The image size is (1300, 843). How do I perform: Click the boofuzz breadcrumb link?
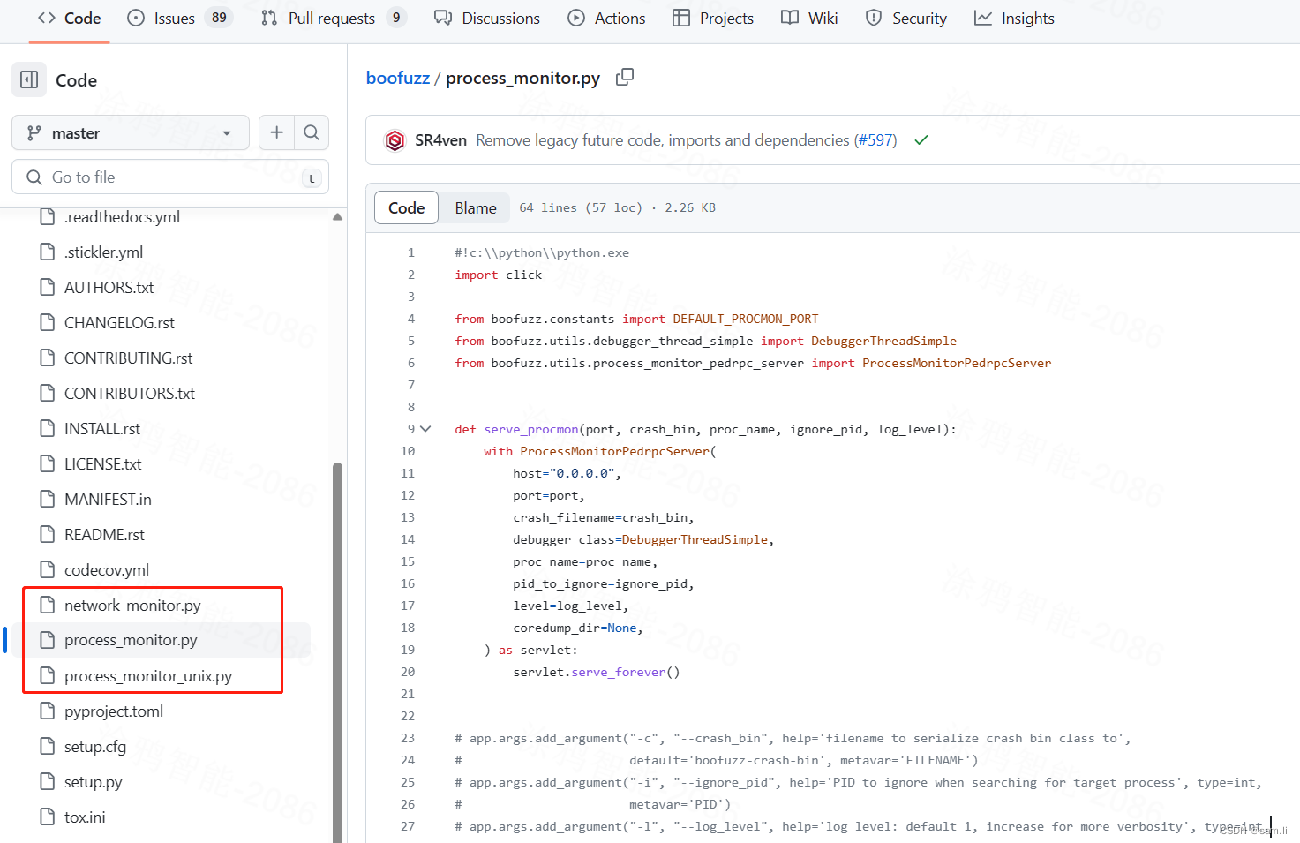coord(398,78)
